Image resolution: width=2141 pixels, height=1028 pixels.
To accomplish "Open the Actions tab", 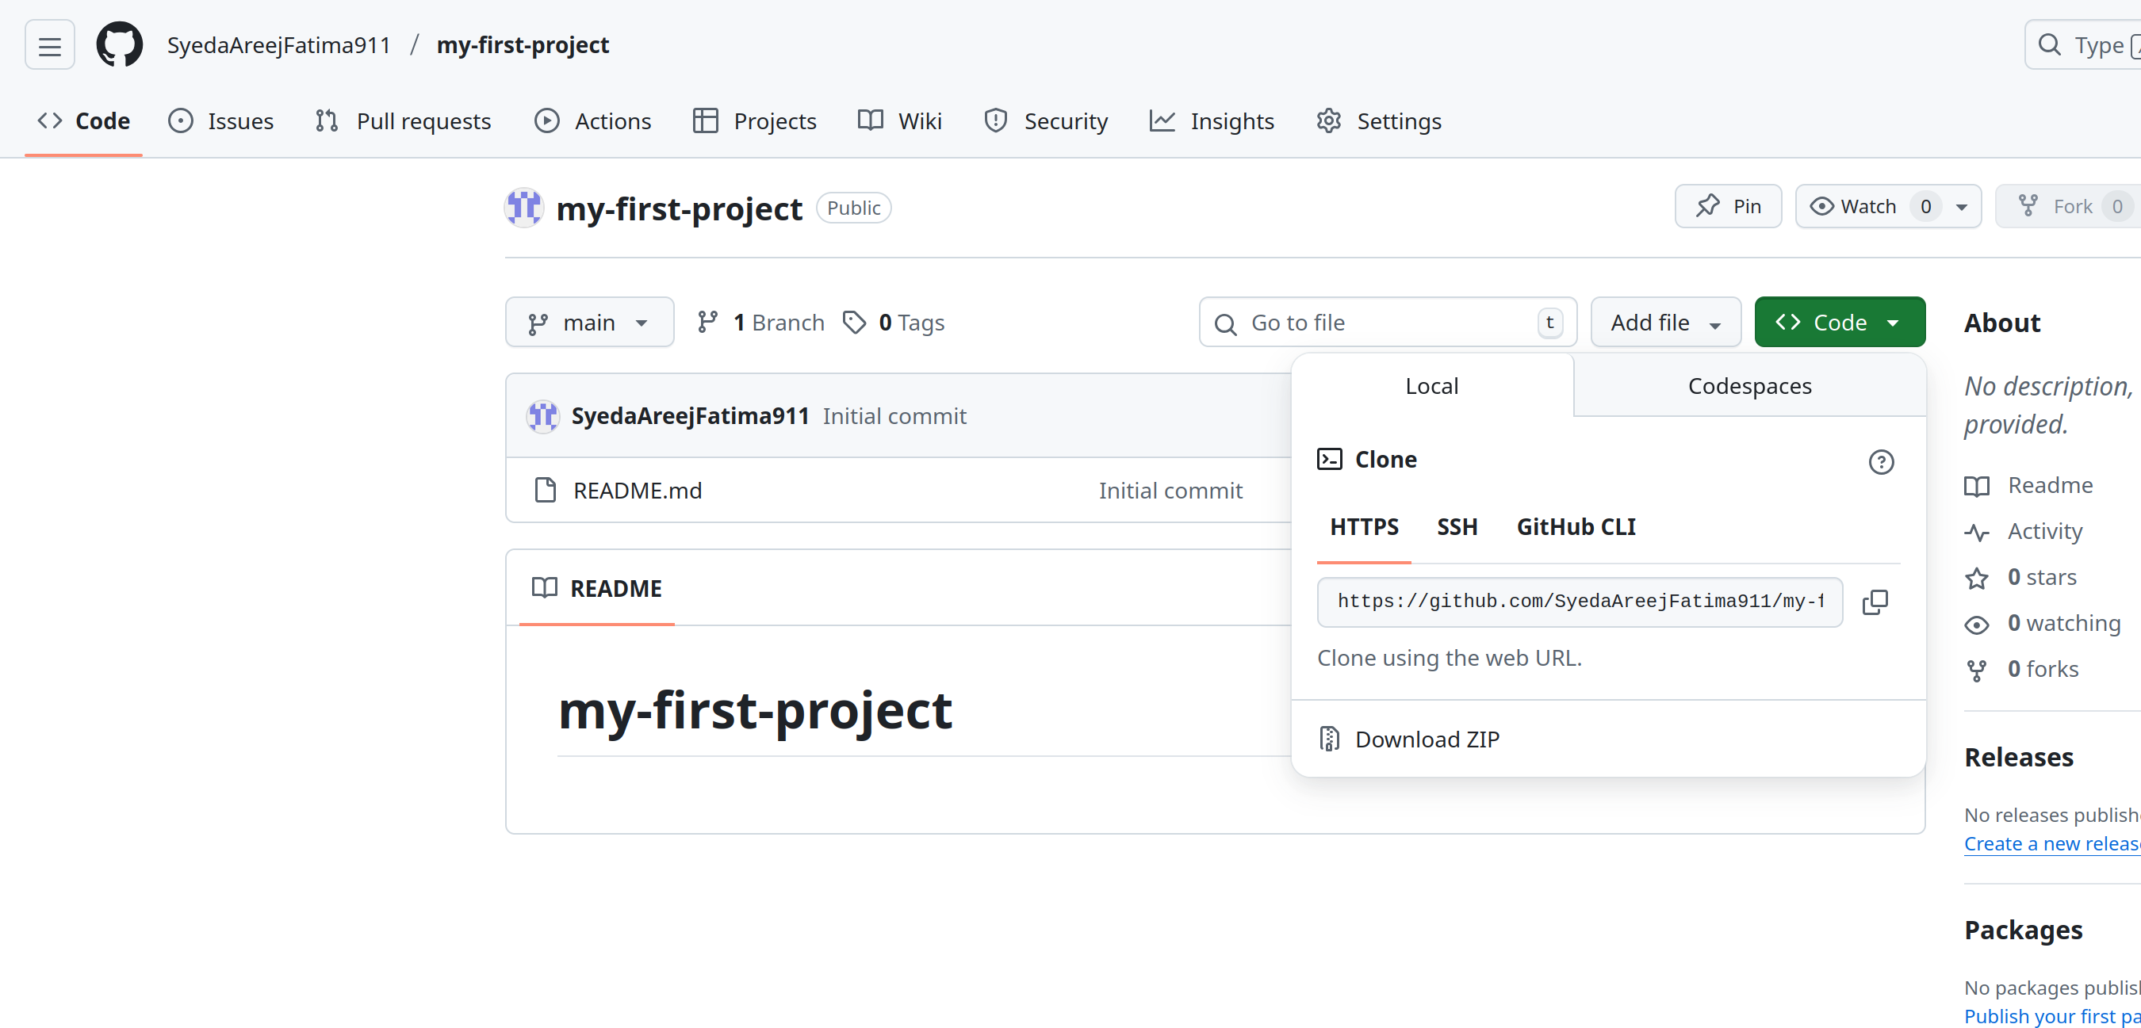I will [592, 121].
